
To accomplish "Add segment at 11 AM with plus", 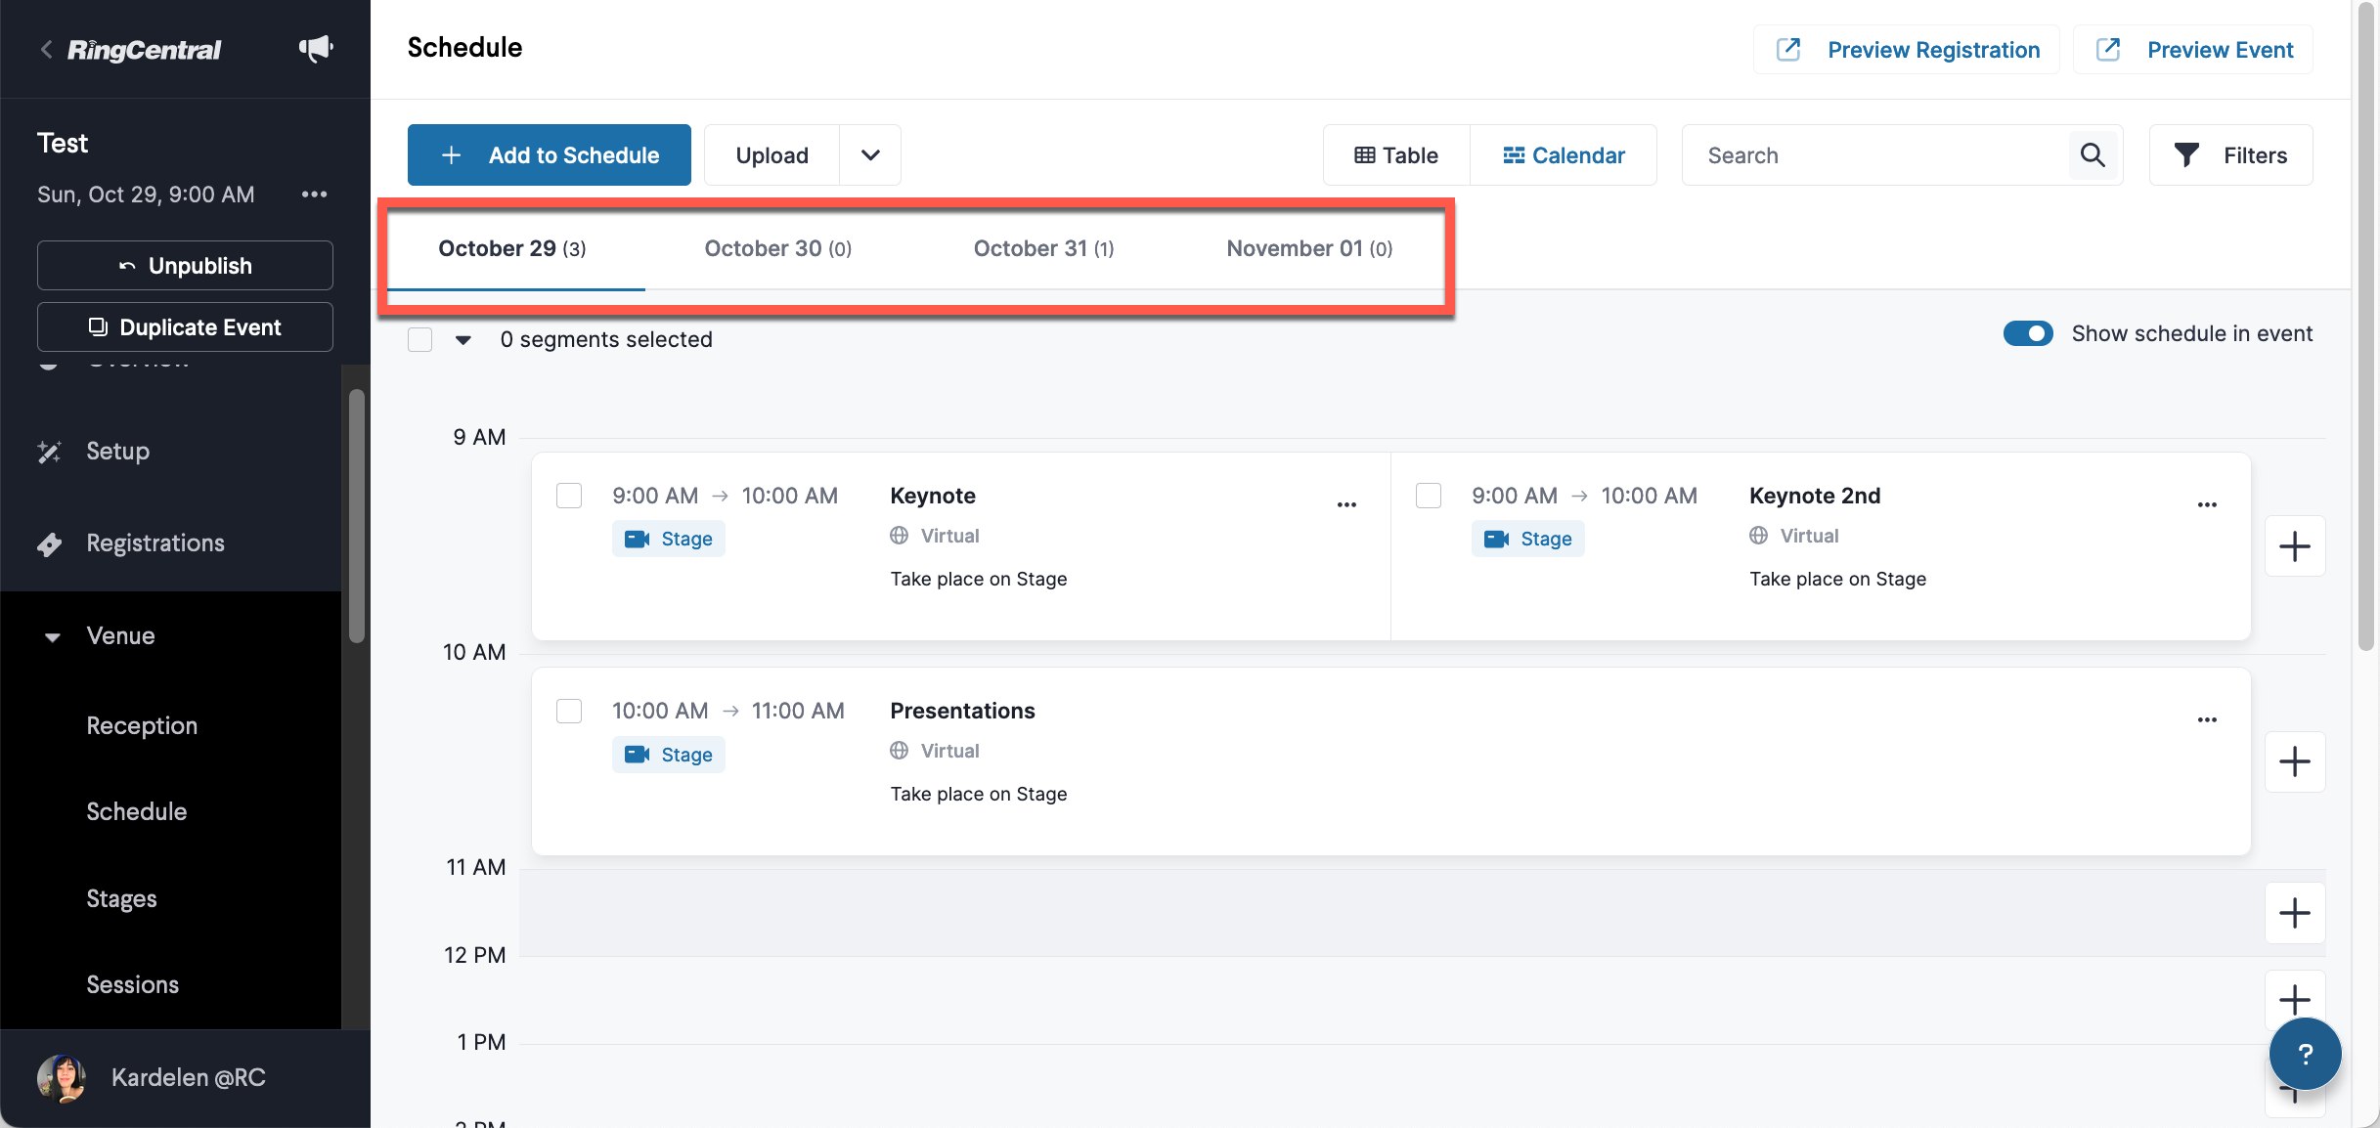I will [2295, 913].
